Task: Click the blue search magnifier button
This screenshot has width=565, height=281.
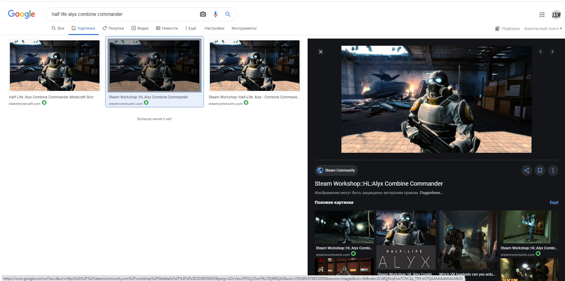Action: [228, 14]
